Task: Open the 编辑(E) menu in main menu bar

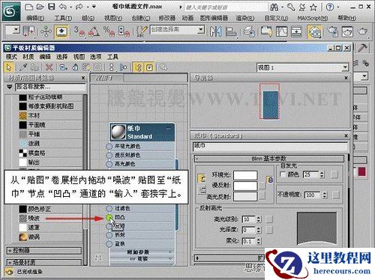Action: pyautogui.click(x=35, y=18)
